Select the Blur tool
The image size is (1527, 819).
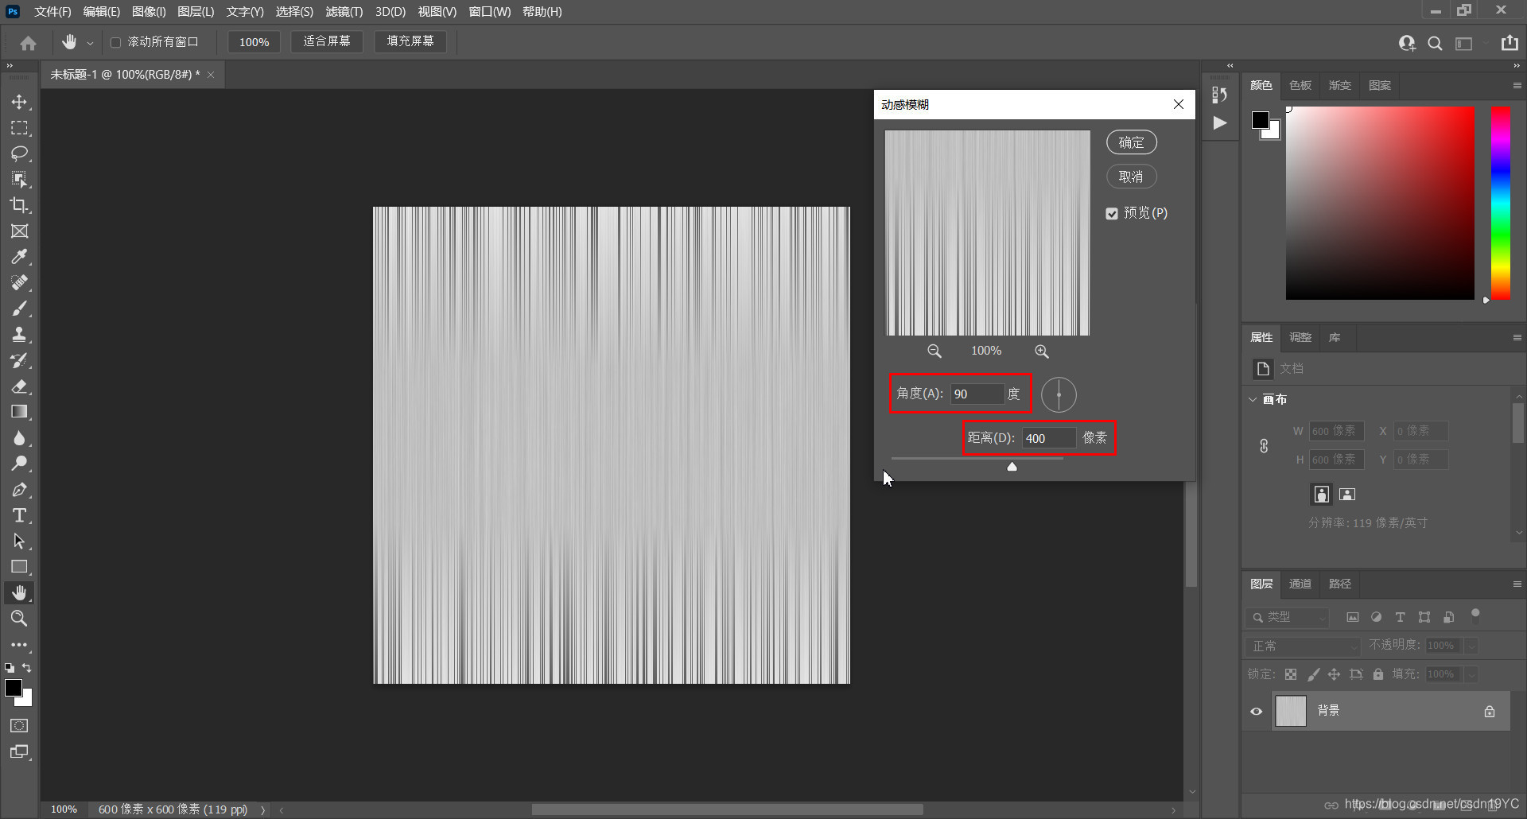19,438
